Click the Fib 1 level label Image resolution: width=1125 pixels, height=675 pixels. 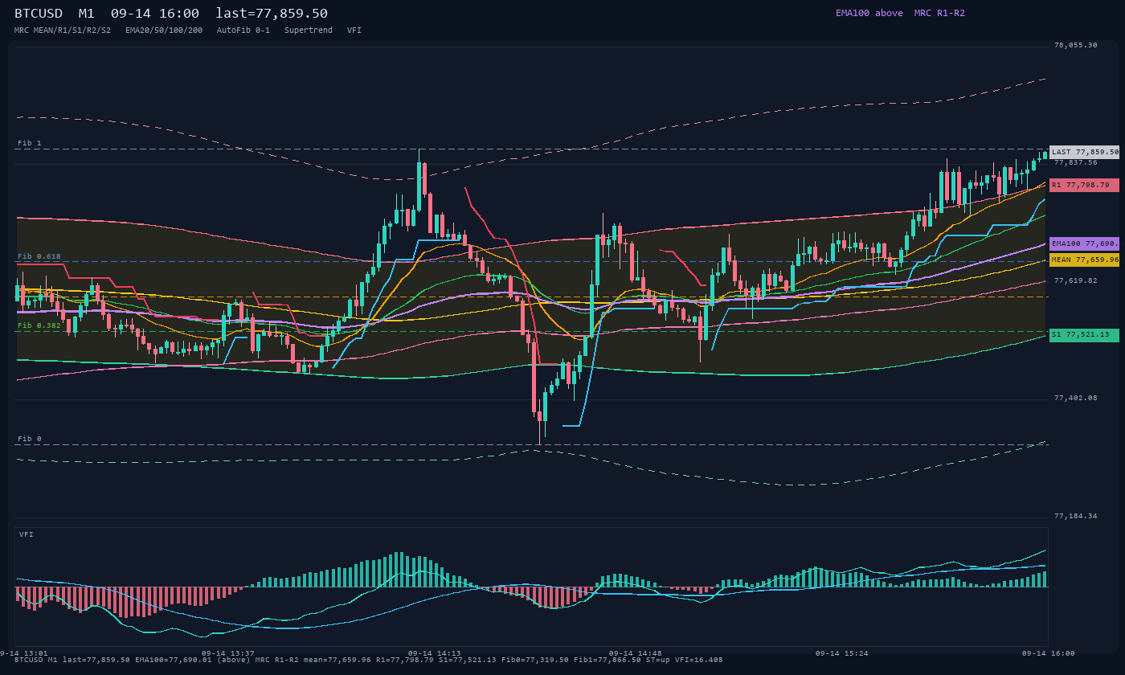click(29, 143)
